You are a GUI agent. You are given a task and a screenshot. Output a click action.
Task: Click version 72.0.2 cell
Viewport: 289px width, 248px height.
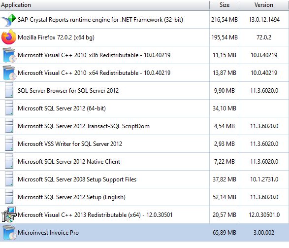(x=264, y=37)
